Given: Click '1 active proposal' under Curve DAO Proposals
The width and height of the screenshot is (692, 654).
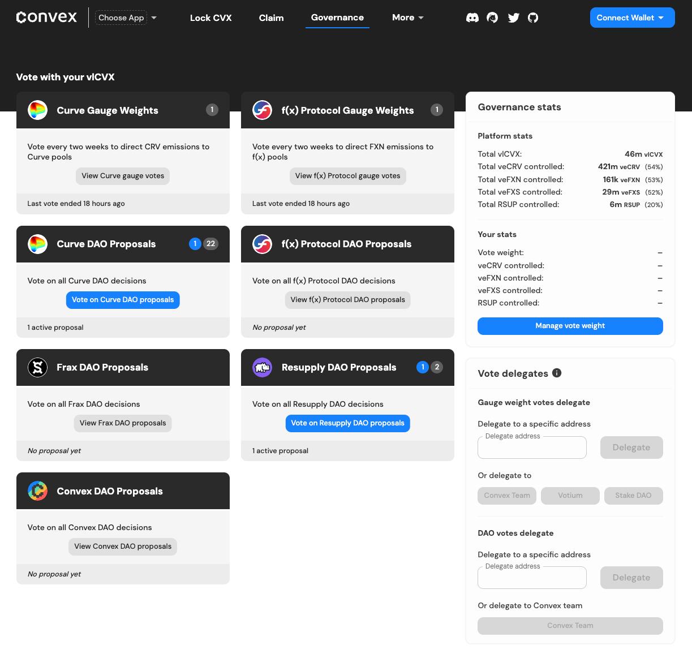Looking at the screenshot, I should pos(55,328).
